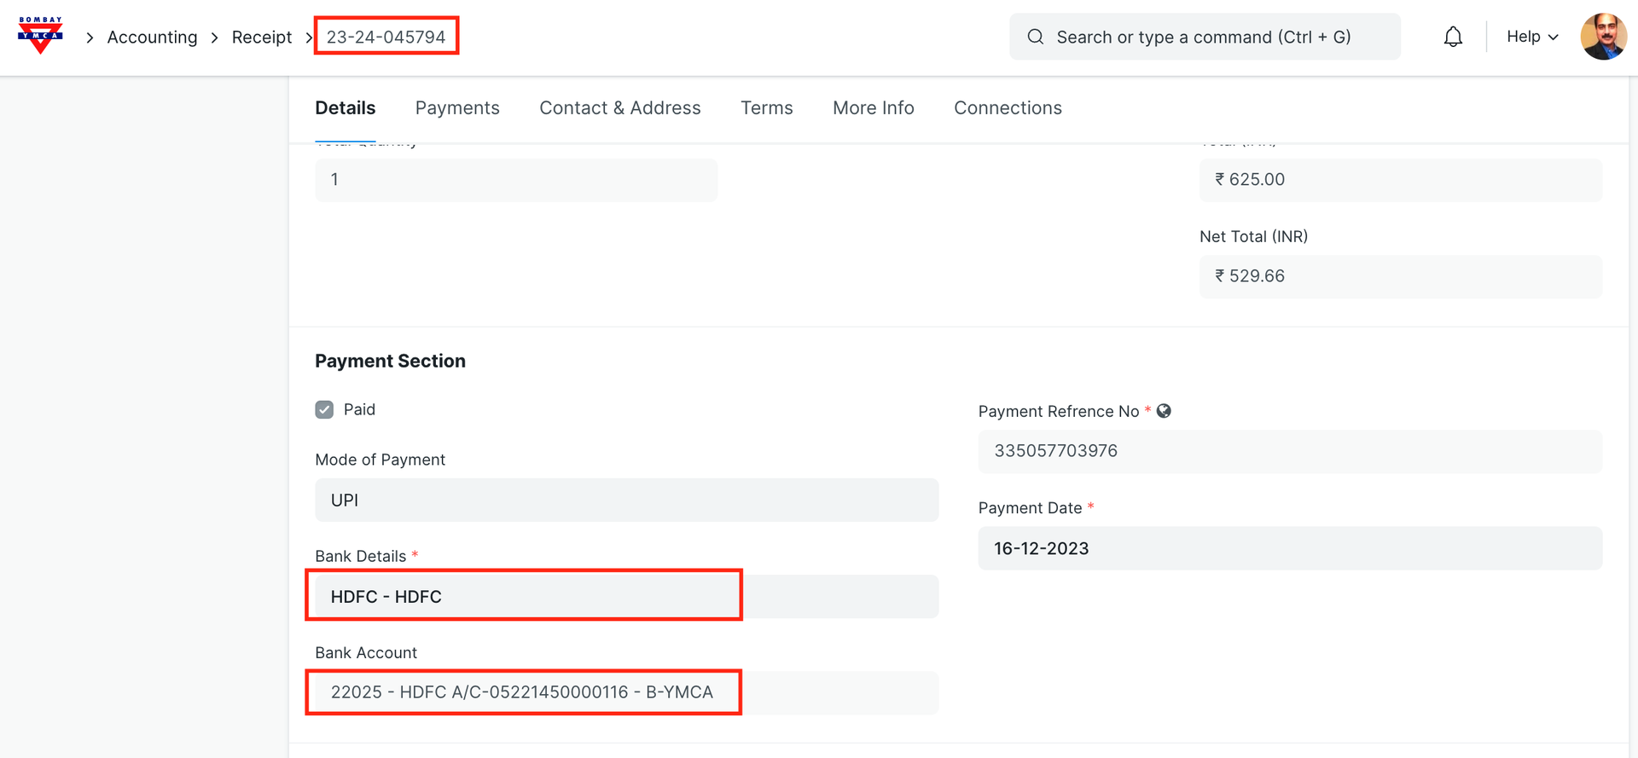This screenshot has height=758, width=1638.
Task: Open the Bank Account selection field
Action: click(626, 692)
